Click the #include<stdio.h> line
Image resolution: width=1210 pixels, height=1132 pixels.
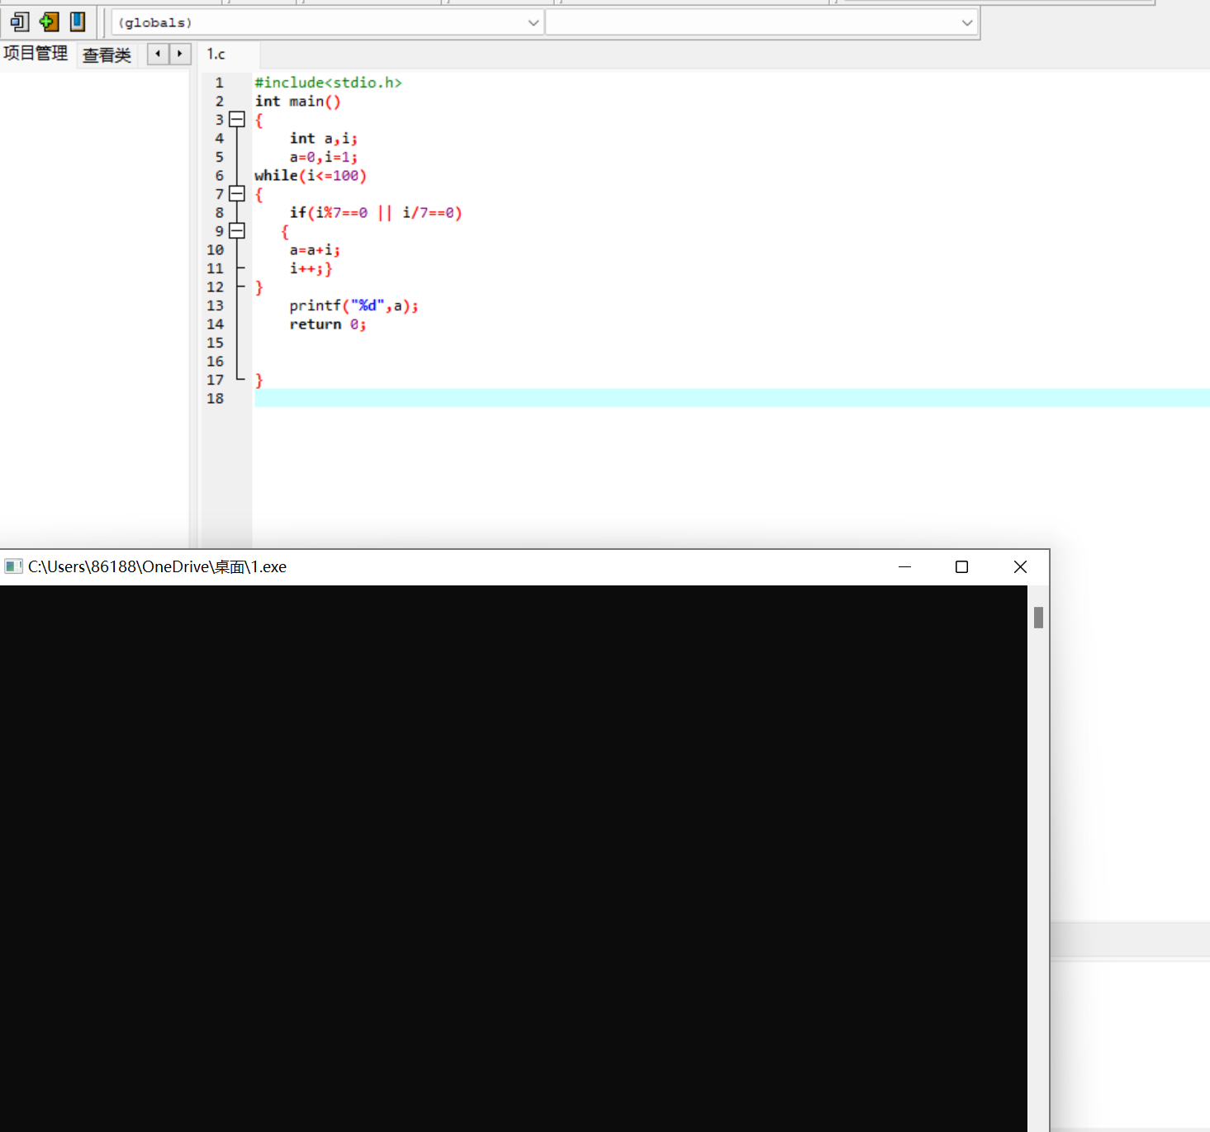click(x=328, y=83)
